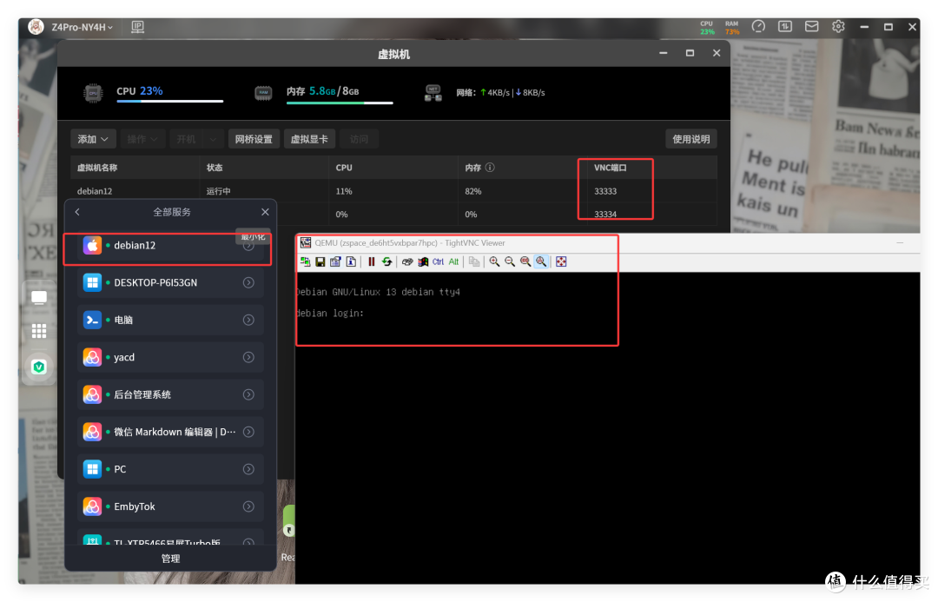
Task: Open the settings gear in top bar
Action: tap(838, 26)
